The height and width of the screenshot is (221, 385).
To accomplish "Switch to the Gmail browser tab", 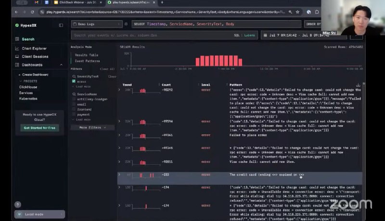I will (37, 2).
